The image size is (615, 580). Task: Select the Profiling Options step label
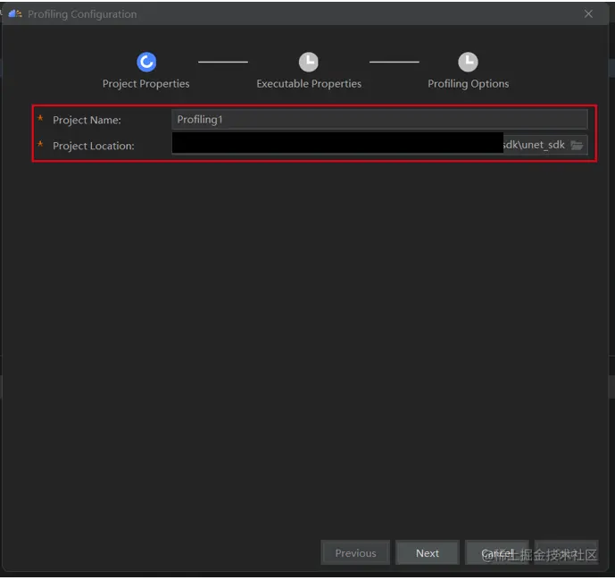[x=469, y=84]
